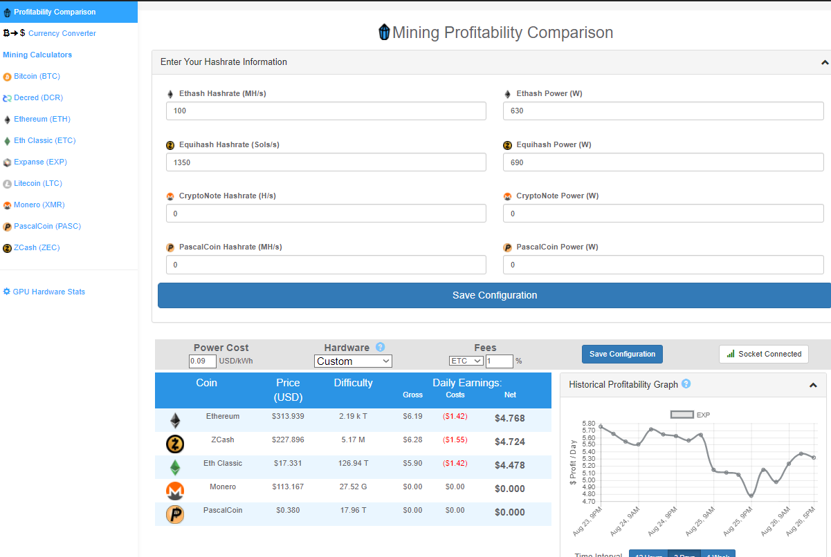Click the Monero logo in the coin table
The image size is (831, 557).
(x=175, y=491)
